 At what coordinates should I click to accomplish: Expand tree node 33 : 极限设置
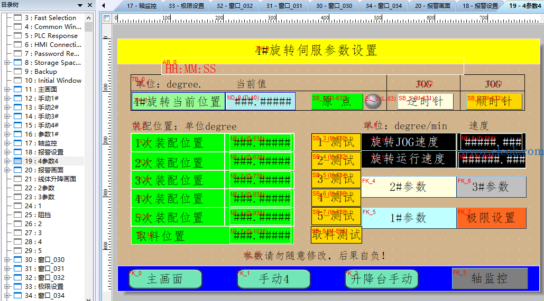tap(7, 286)
